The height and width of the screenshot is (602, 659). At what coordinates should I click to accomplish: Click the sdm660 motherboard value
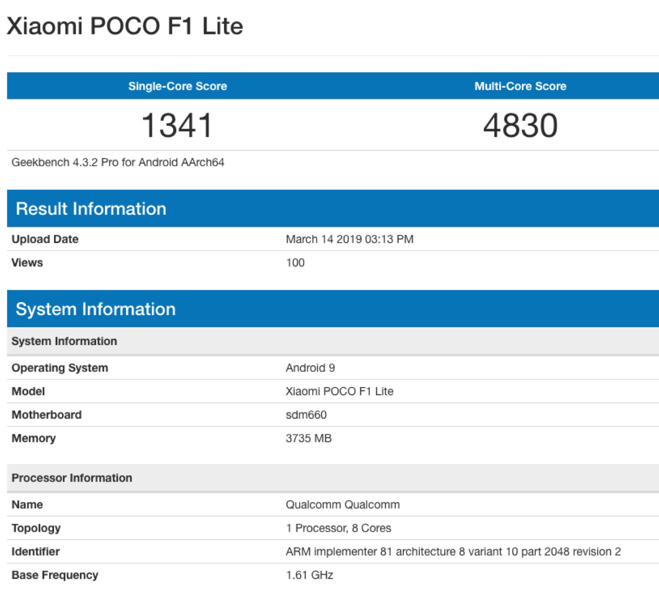tap(306, 415)
